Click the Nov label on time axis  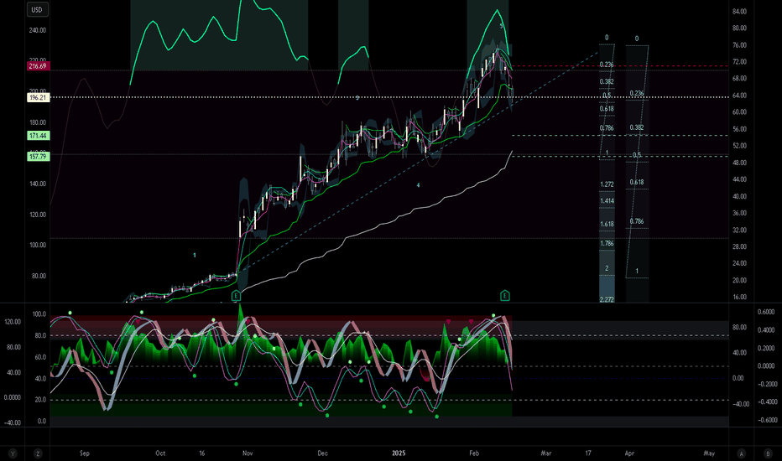pos(248,453)
